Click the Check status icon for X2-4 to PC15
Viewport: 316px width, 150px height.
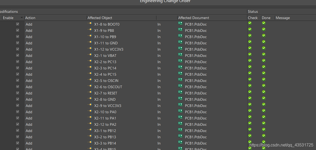[250, 73]
